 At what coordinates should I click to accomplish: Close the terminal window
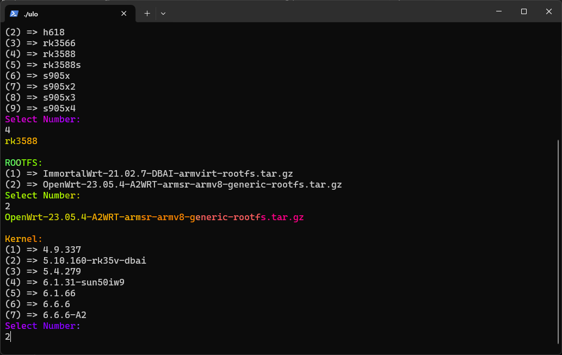(549, 11)
